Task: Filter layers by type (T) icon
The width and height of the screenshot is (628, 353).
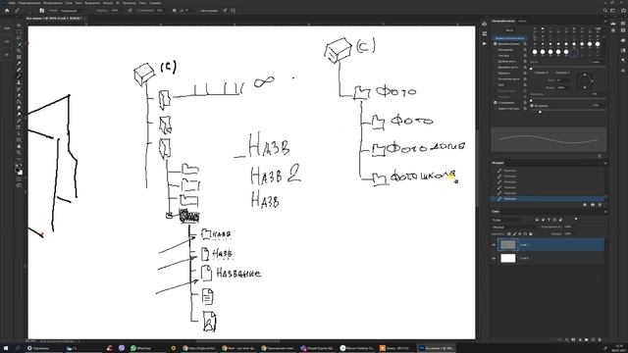Action: click(x=549, y=220)
